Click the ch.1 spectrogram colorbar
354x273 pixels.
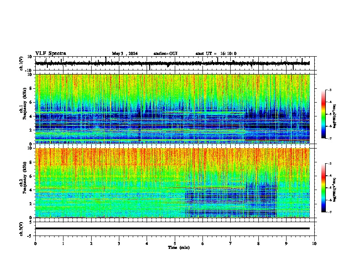coord(324,114)
